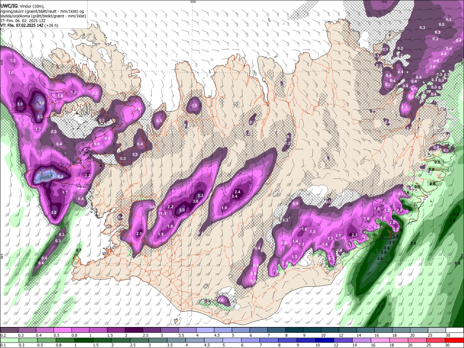
Task: Click the palest green legend swatch labeled 0.1
Action: [x=9, y=340]
